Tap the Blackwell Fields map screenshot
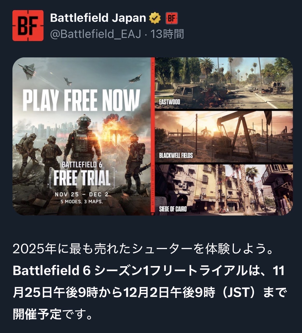The width and height of the screenshot is (302, 333). click(224, 136)
